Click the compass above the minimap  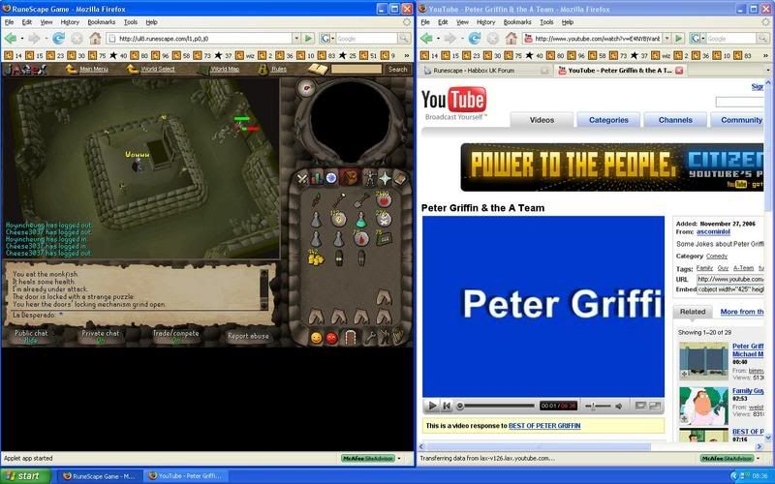point(306,88)
